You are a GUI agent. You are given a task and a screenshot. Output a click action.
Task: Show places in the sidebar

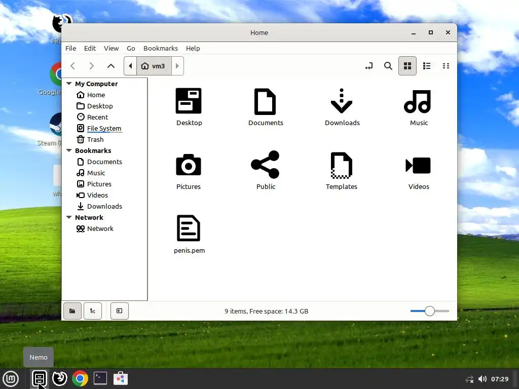[x=72, y=311]
